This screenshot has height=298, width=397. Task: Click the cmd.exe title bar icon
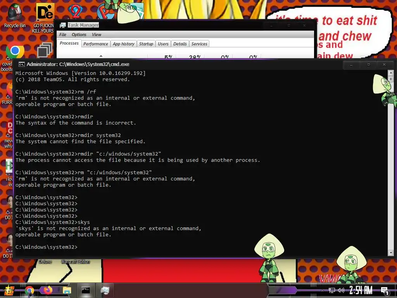(22, 64)
